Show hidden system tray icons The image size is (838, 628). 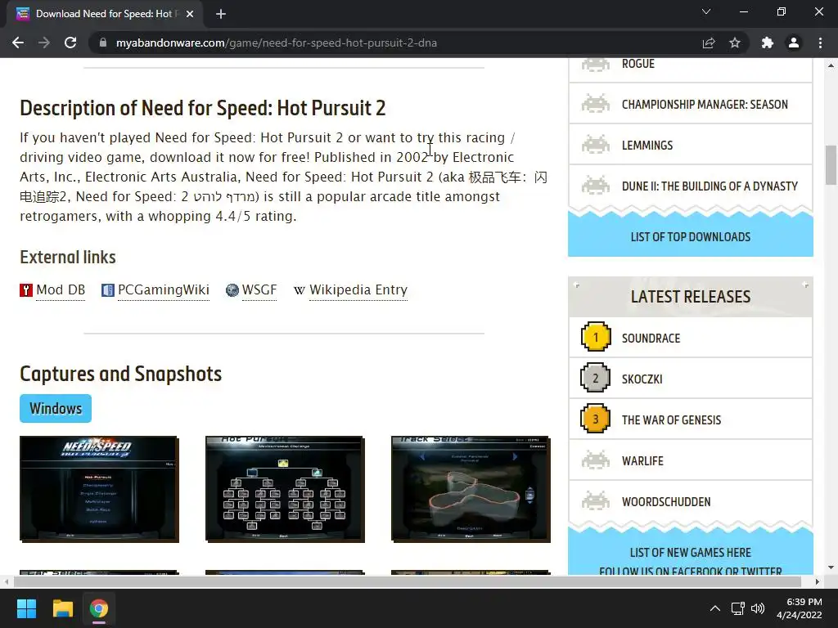[715, 608]
